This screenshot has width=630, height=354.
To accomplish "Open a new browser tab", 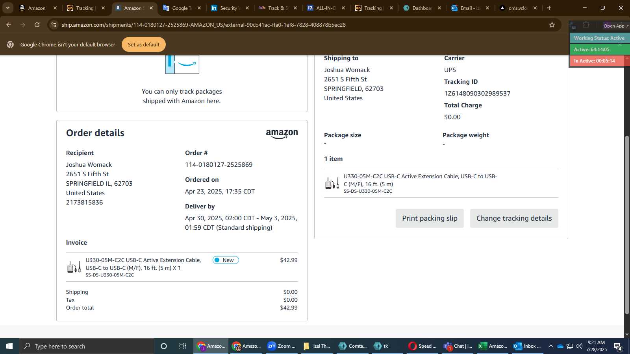I will pyautogui.click(x=549, y=8).
